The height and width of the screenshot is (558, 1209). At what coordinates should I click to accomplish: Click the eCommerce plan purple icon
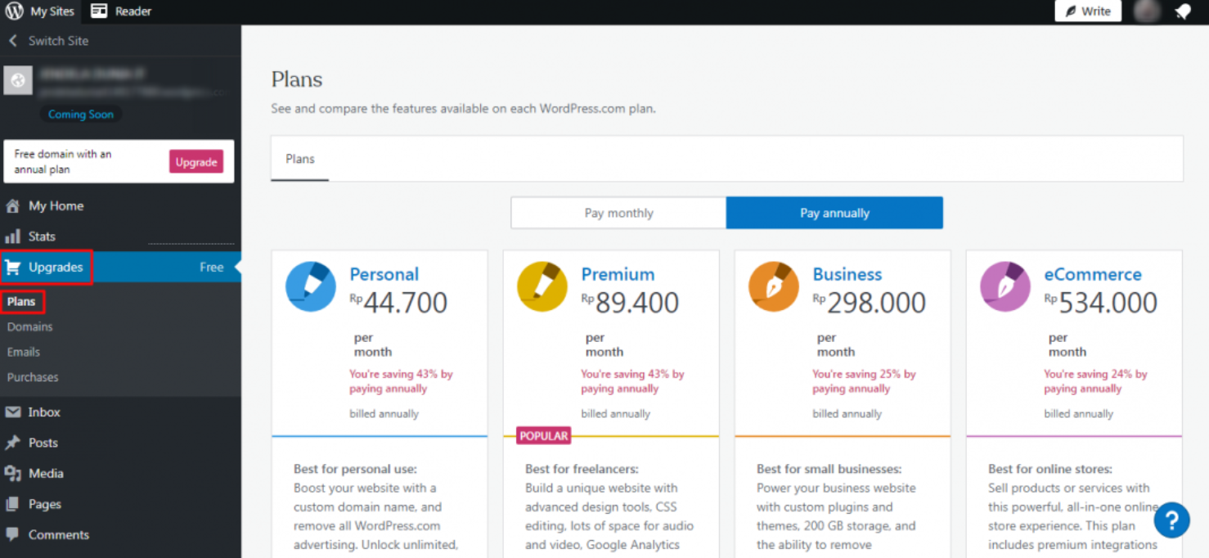tap(1005, 286)
